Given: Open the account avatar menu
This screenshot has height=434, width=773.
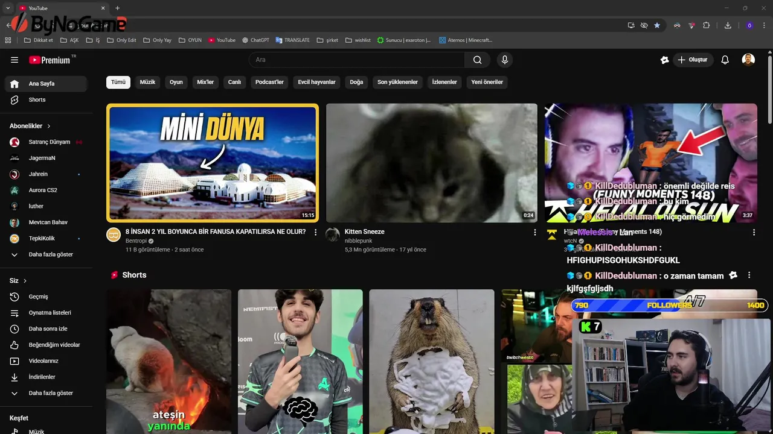Looking at the screenshot, I should pyautogui.click(x=748, y=60).
